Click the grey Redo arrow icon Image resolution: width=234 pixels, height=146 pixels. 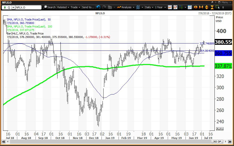coord(104,7)
